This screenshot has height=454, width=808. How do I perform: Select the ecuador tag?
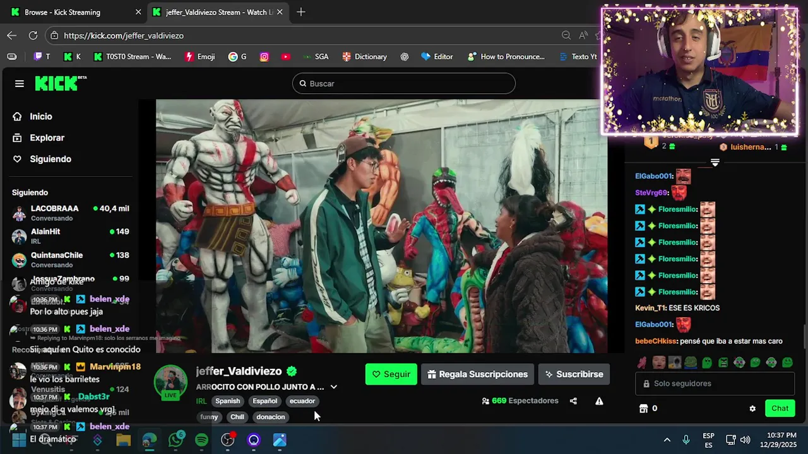(x=302, y=401)
